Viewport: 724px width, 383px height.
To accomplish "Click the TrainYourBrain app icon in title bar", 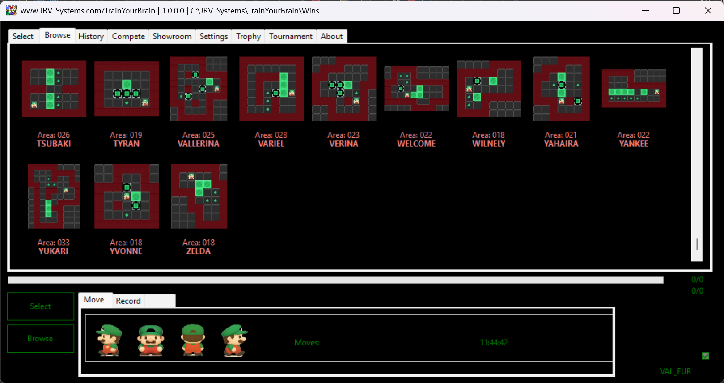I will click(11, 10).
